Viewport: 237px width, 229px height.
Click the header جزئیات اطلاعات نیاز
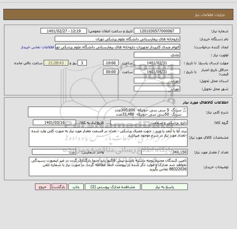click(x=210, y=15)
